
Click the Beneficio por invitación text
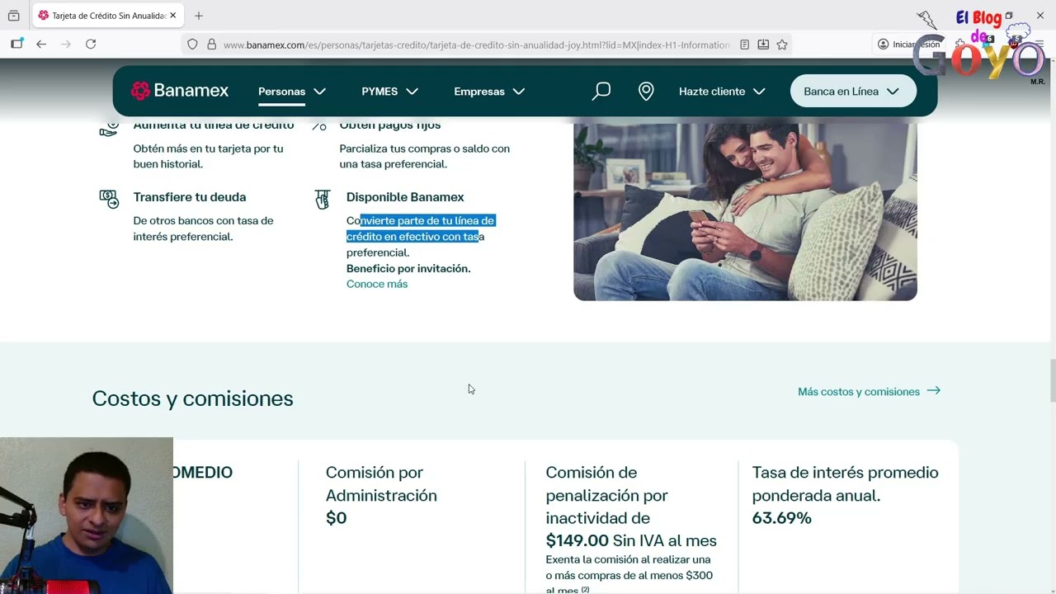click(x=408, y=268)
